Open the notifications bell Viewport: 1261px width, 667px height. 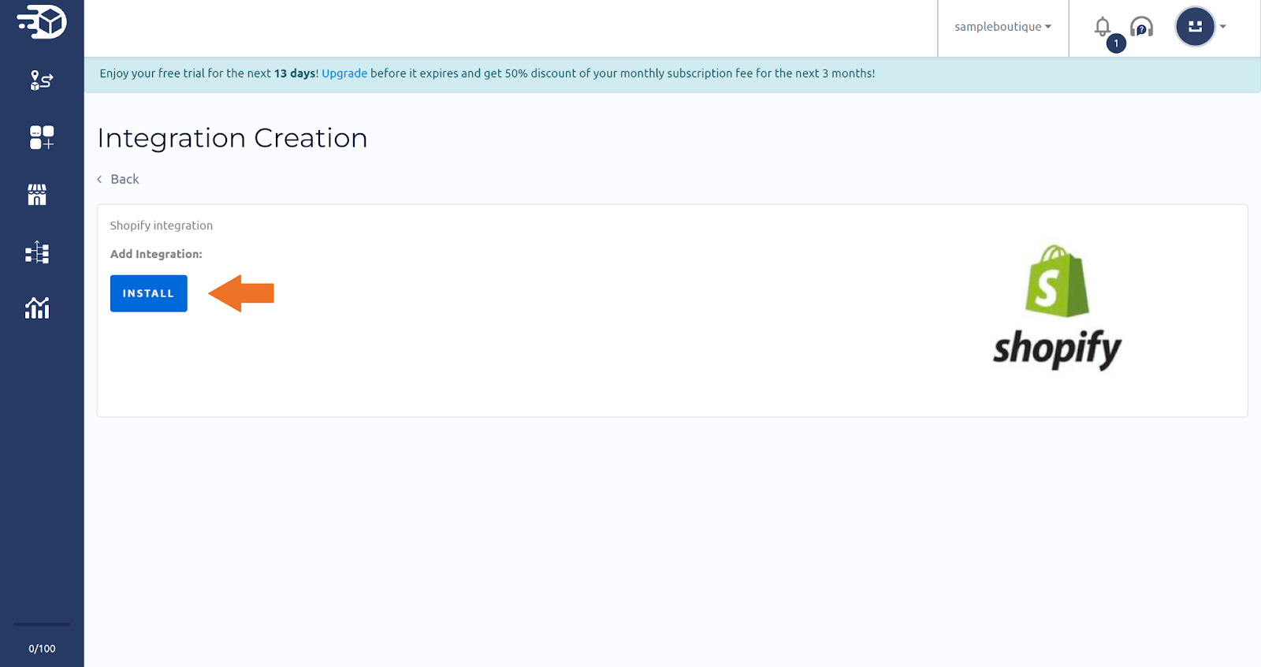click(1103, 27)
